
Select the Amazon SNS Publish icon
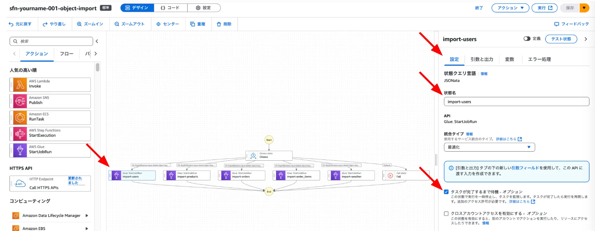tap(20, 101)
